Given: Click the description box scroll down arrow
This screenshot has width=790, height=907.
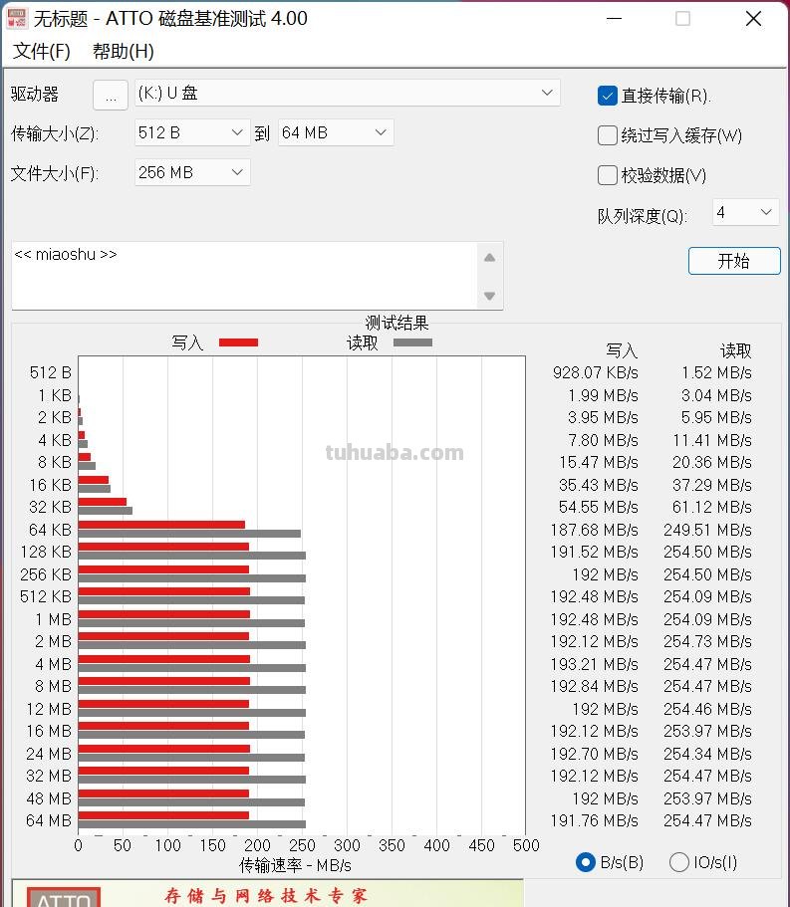Looking at the screenshot, I should [x=489, y=296].
